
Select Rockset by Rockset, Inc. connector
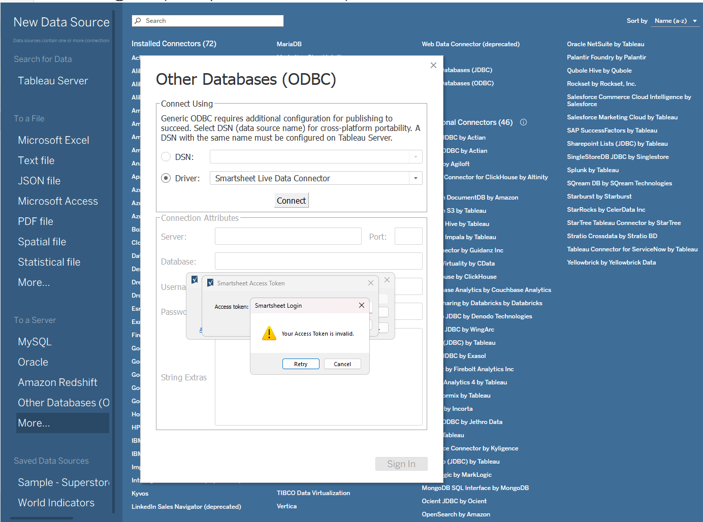click(x=601, y=84)
